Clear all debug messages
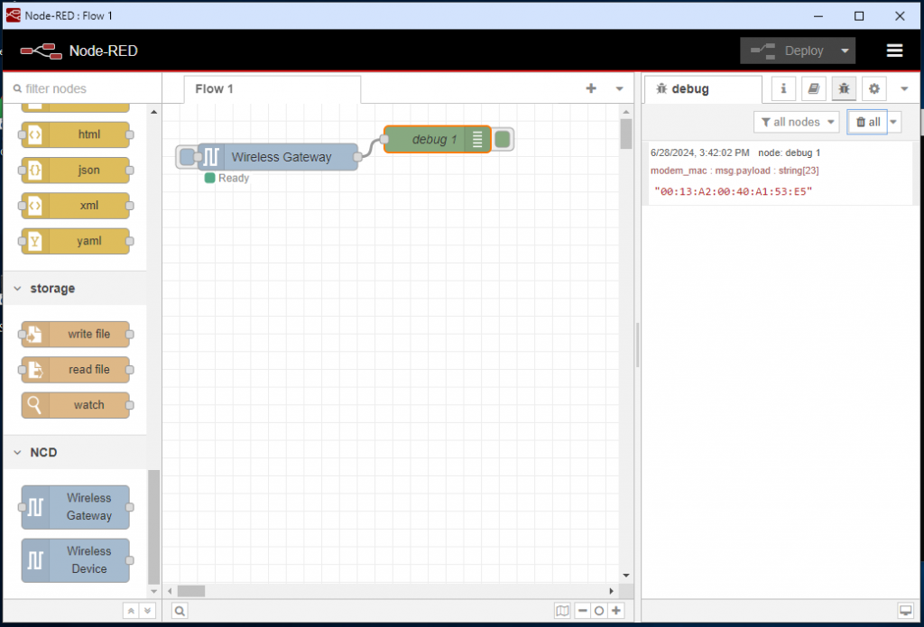Screen dimensions: 924x627 tap(867, 122)
